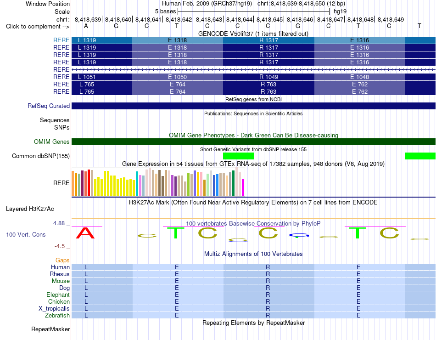Click the Common dbSNP(155) track label

(40, 156)
